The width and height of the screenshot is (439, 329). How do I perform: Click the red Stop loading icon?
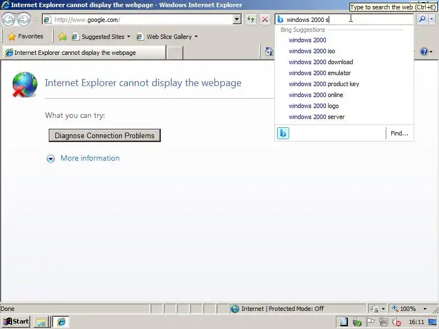[265, 20]
